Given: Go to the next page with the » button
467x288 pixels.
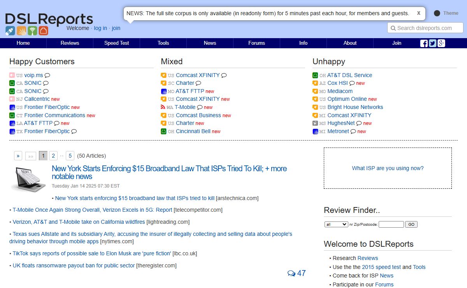Looking at the screenshot, I should [x=18, y=156].
